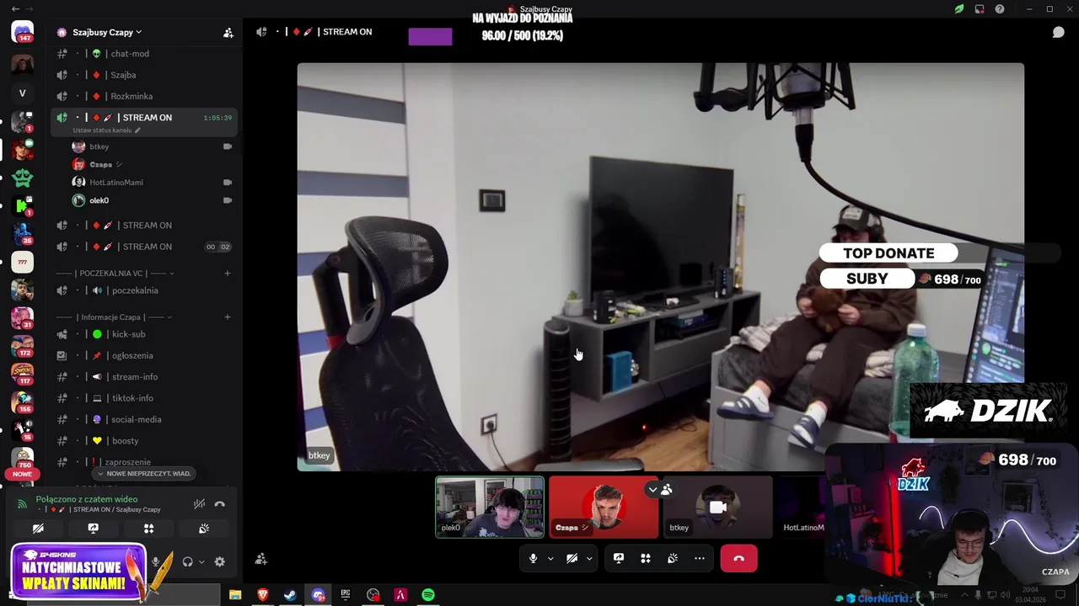Open Discord help question-mark icon
The height and width of the screenshot is (606, 1079).
[1000, 9]
